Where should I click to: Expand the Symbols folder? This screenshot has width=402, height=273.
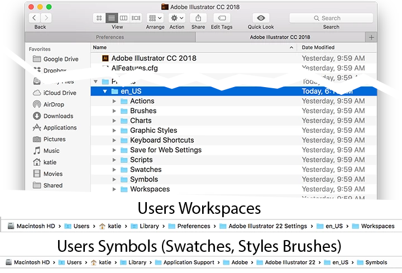tap(114, 179)
